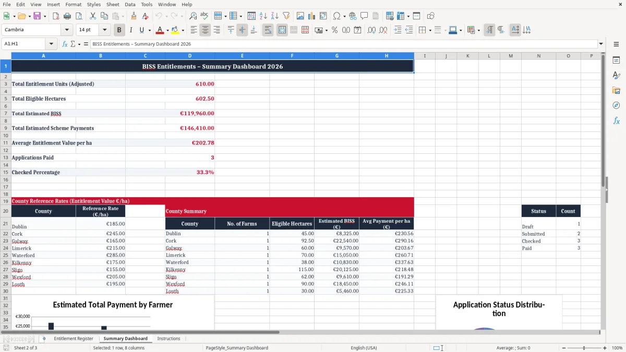Format the cell as percent
This screenshot has width=626, height=352.
pos(334,30)
